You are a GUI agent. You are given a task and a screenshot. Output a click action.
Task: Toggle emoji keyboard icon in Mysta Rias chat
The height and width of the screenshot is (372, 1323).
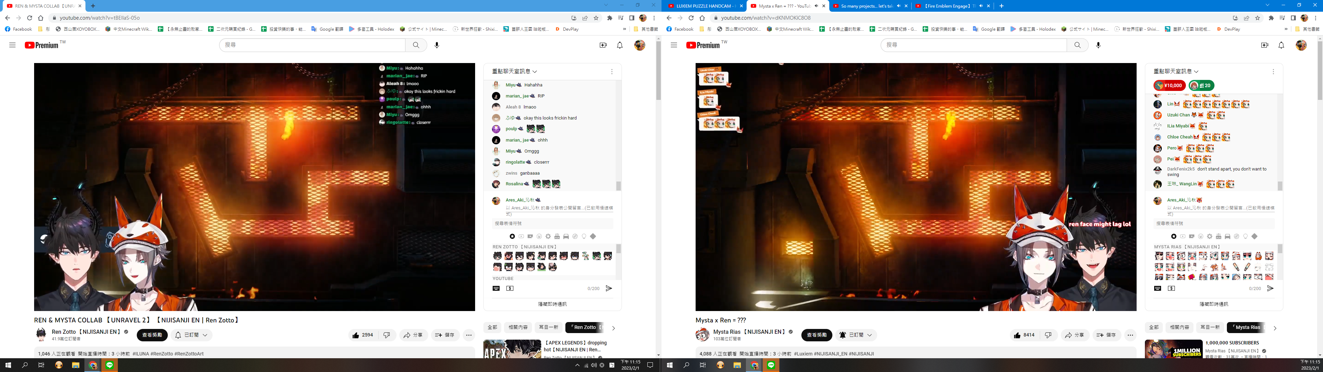click(1158, 289)
